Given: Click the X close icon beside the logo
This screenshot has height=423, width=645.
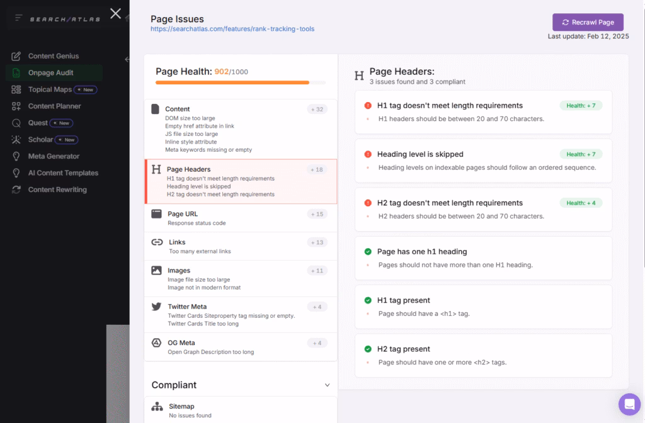Looking at the screenshot, I should click(115, 13).
